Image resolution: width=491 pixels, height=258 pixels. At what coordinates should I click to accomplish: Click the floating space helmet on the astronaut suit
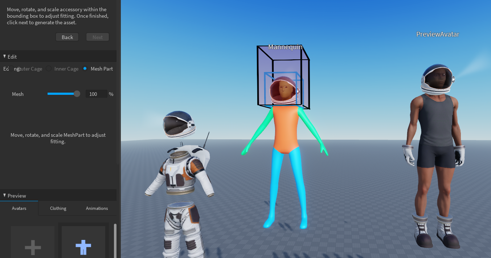click(179, 124)
